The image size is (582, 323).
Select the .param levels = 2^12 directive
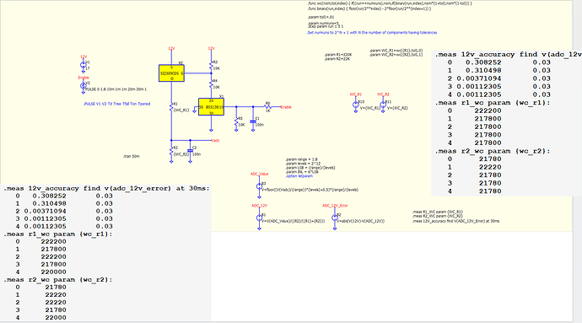point(303,164)
